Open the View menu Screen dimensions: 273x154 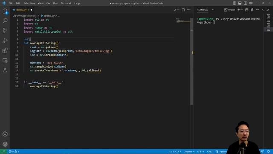pyautogui.click(x=41, y=3)
